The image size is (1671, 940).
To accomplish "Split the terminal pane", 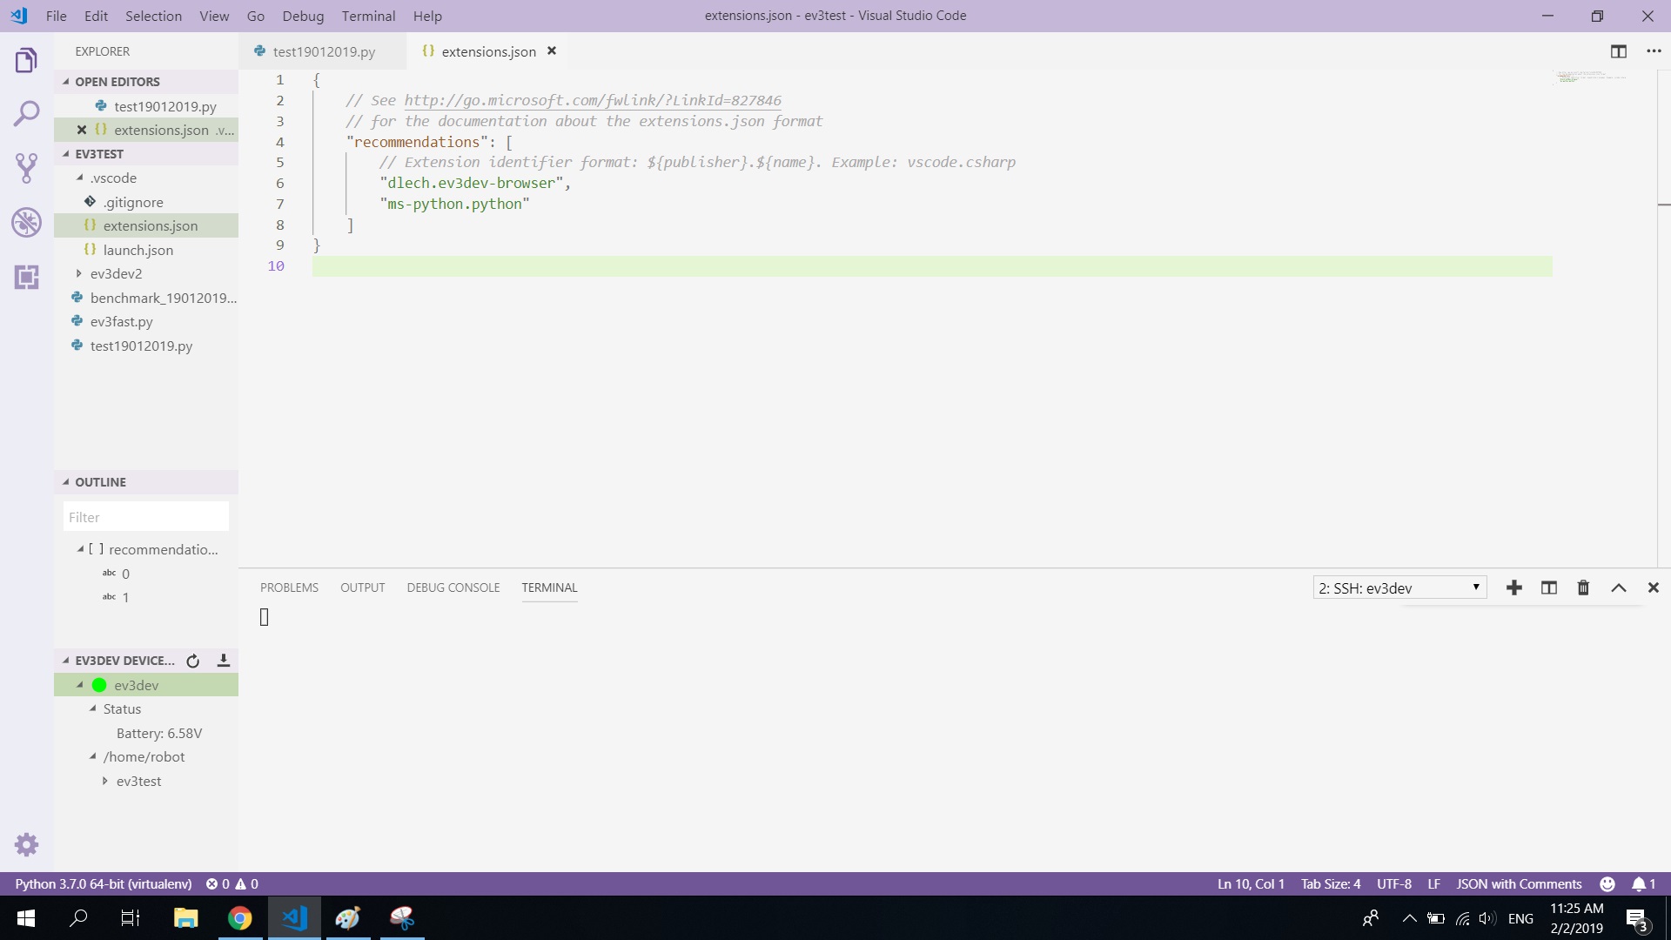I will 1548,587.
